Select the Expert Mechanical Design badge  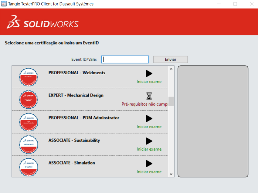(29, 99)
